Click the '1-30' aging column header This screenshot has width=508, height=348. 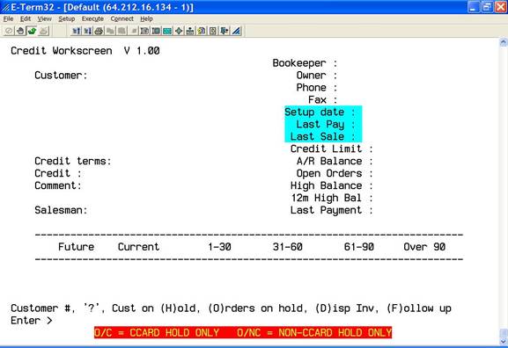(x=219, y=247)
